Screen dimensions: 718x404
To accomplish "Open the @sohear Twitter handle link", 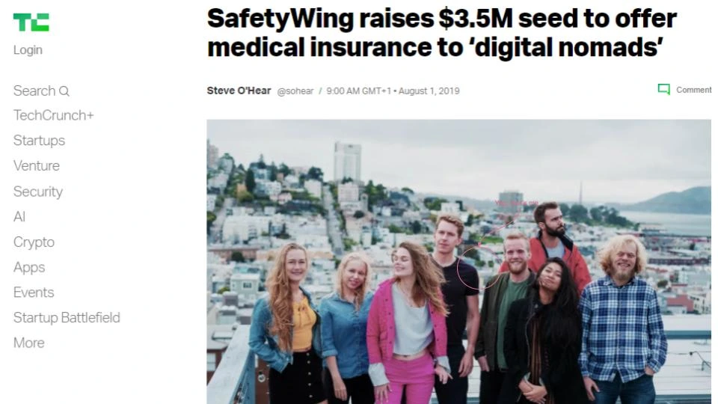I will coord(295,91).
